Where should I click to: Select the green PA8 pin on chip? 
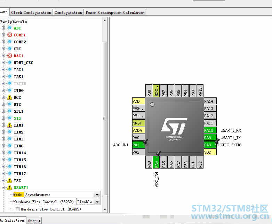tap(210, 145)
